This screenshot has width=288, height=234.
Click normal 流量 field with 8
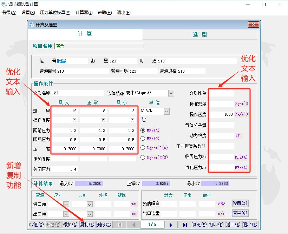tap(93, 111)
